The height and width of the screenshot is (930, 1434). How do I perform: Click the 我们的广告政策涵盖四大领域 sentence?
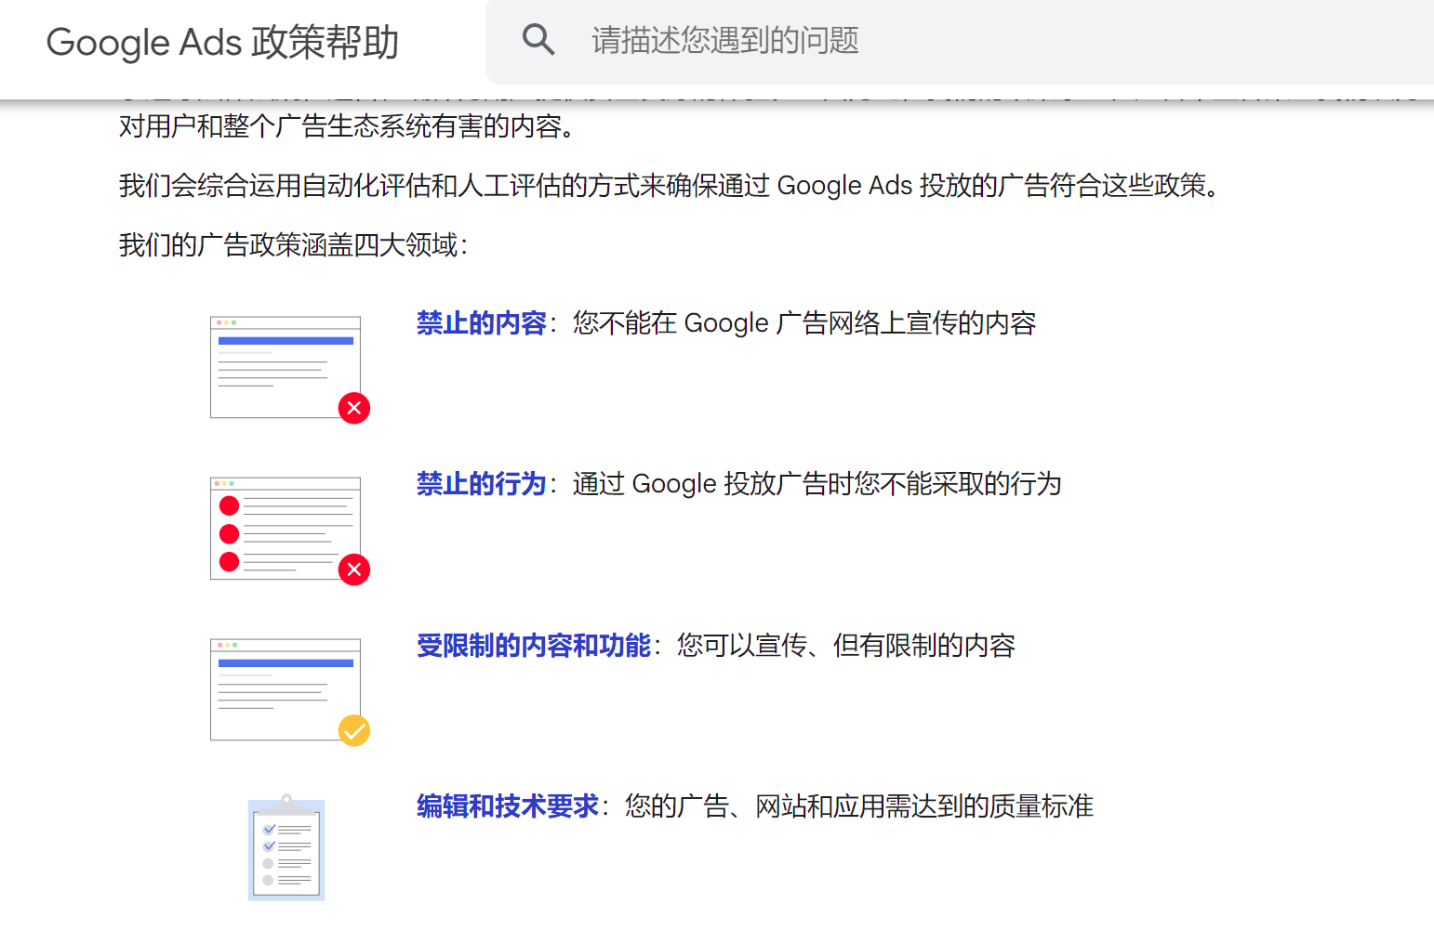click(294, 245)
